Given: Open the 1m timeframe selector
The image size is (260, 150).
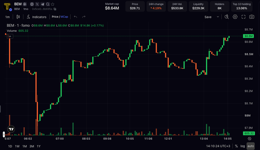Looking at the screenshot, I should (8, 17).
